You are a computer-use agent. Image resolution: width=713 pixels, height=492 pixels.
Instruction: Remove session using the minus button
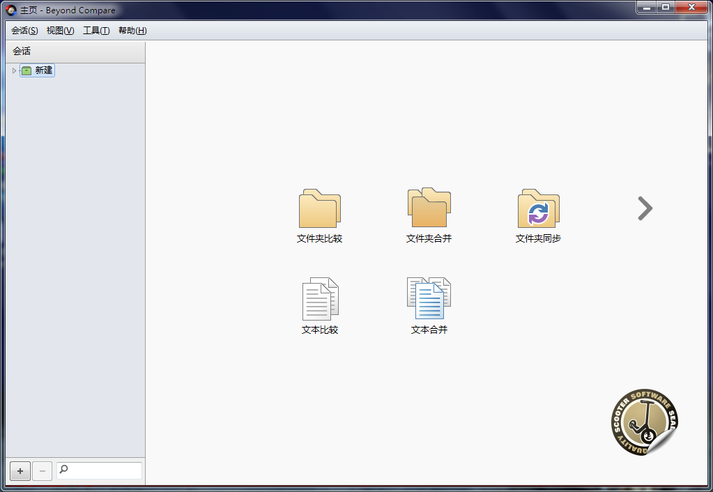[43, 471]
